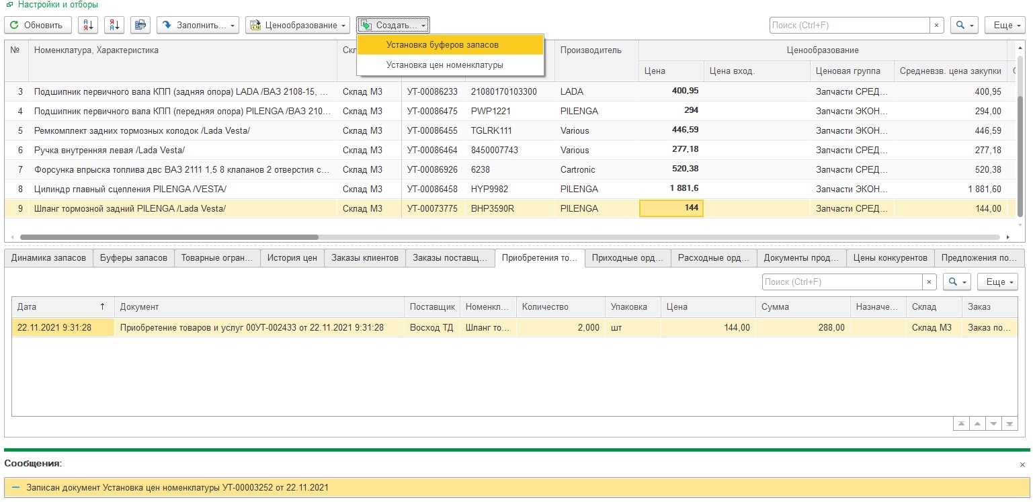Screen dimensions: 1033x502
Task: Close the Сообщения messages panel
Action: coord(1022,464)
